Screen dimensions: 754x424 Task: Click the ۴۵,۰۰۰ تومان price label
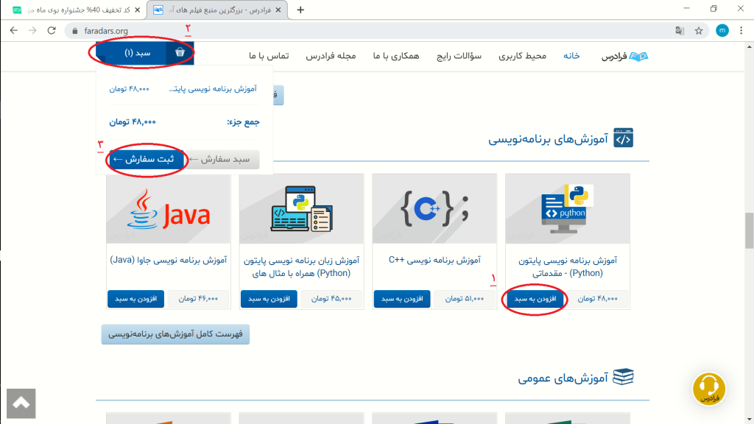coord(331,299)
